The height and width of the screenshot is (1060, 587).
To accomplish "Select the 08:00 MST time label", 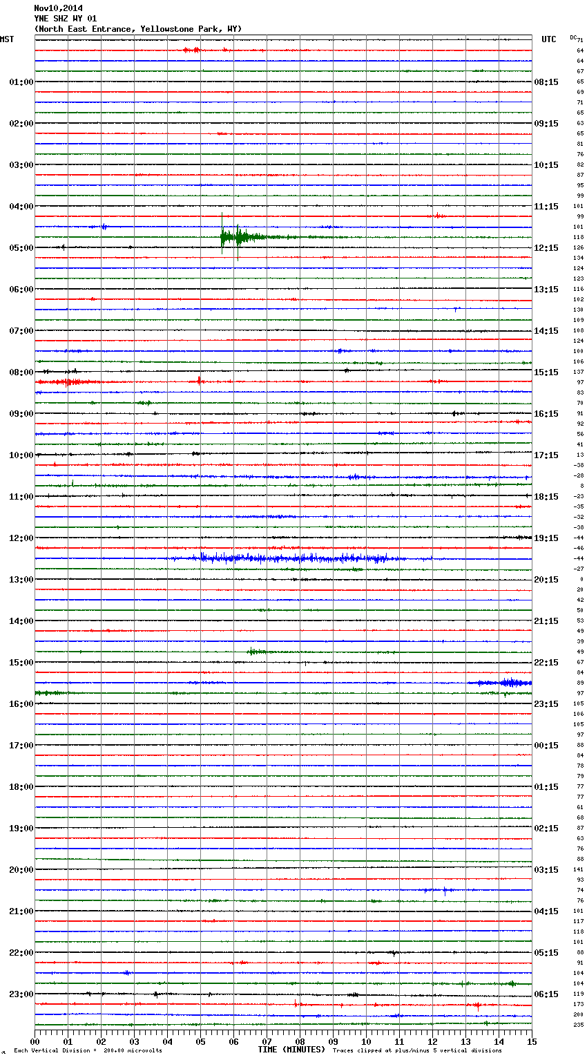I will (21, 372).
